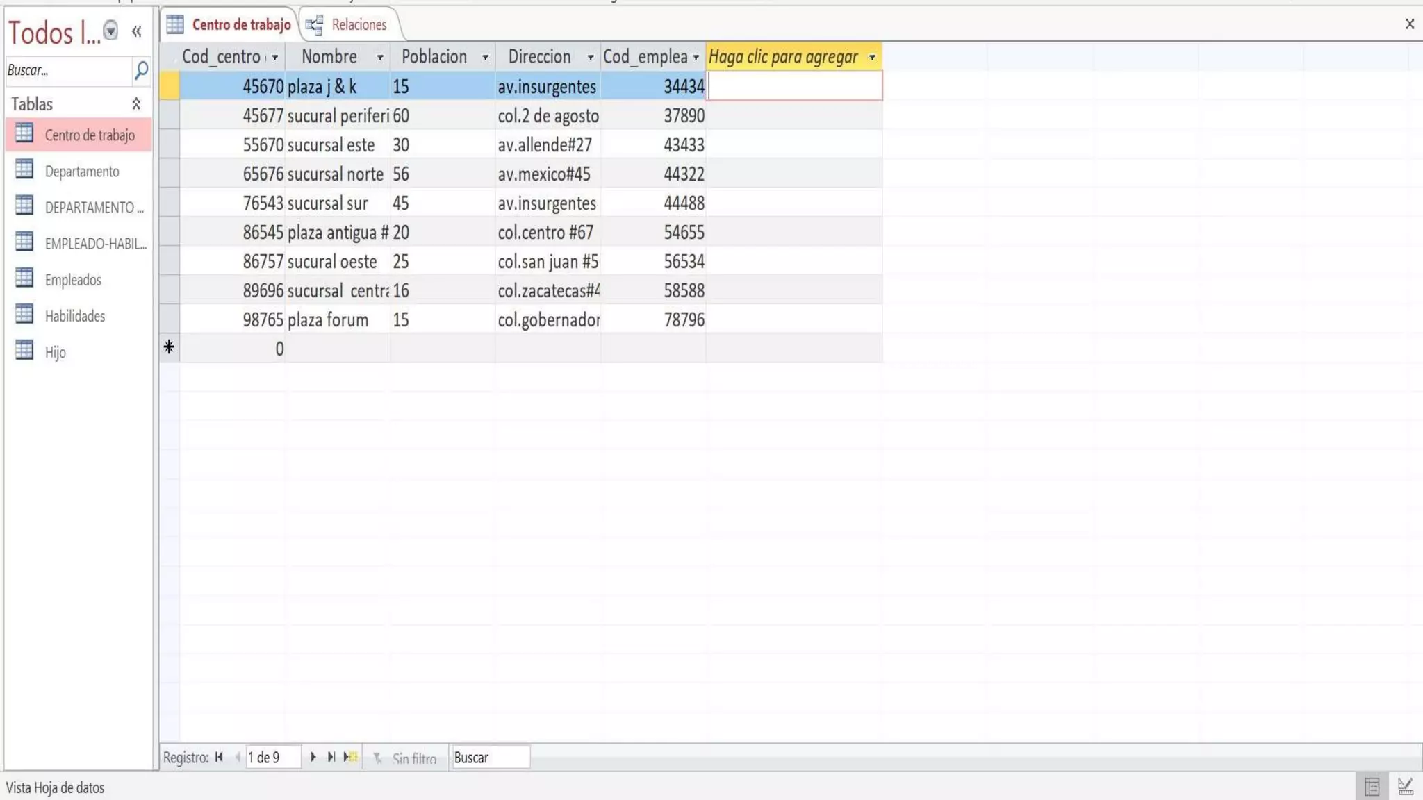Image resolution: width=1423 pixels, height=800 pixels.
Task: Toggle the Sin filtro filter indicator
Action: pyautogui.click(x=406, y=758)
